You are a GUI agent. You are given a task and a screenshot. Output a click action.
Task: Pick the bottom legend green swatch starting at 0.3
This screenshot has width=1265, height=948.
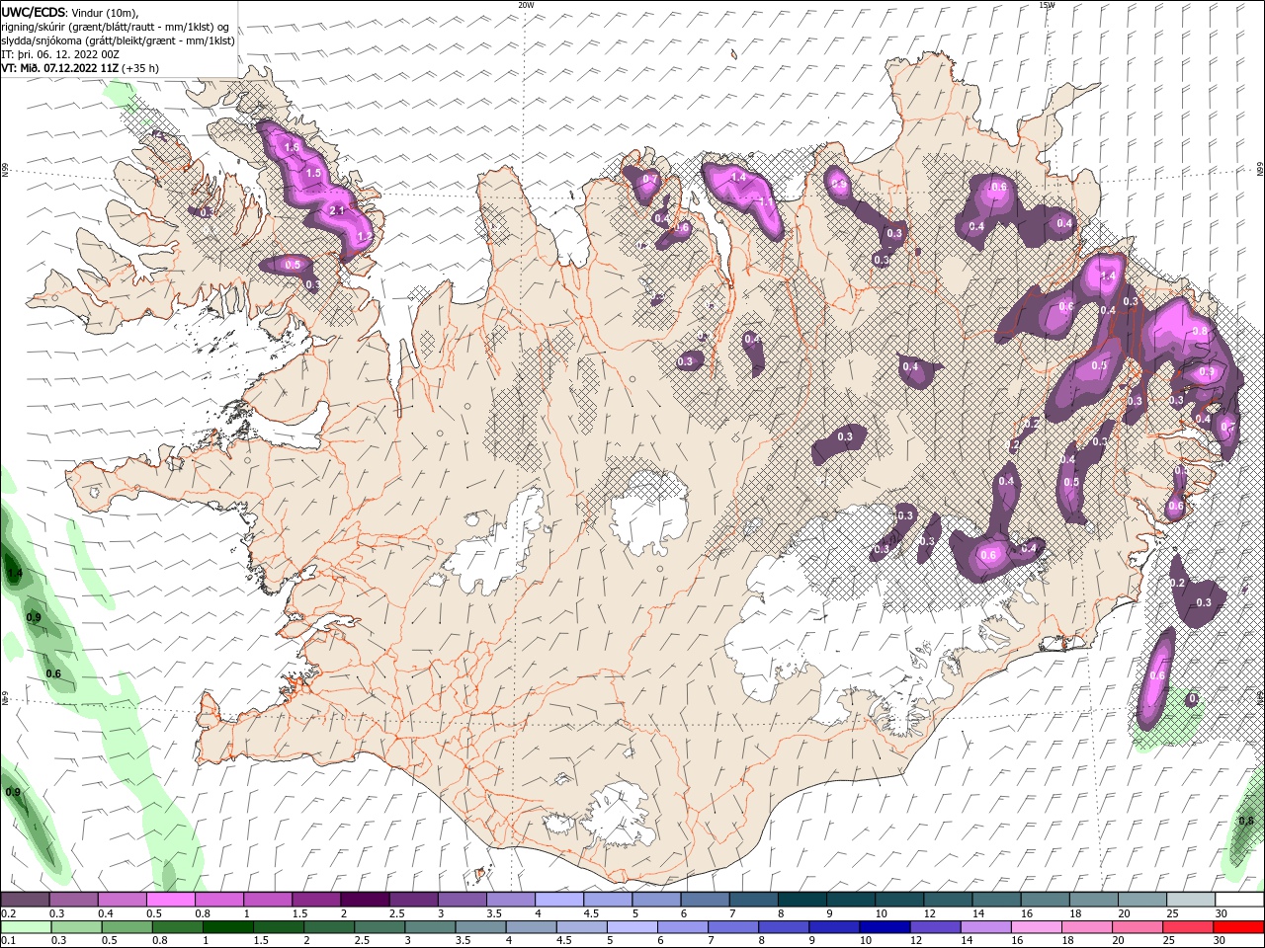pos(75,927)
